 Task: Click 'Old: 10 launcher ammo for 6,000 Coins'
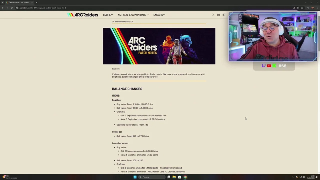(139, 151)
